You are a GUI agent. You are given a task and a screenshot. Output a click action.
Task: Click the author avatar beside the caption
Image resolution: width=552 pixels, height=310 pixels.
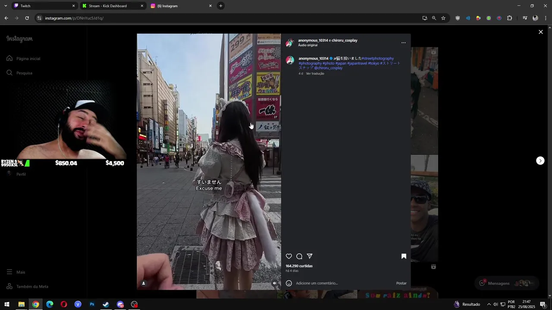(290, 60)
